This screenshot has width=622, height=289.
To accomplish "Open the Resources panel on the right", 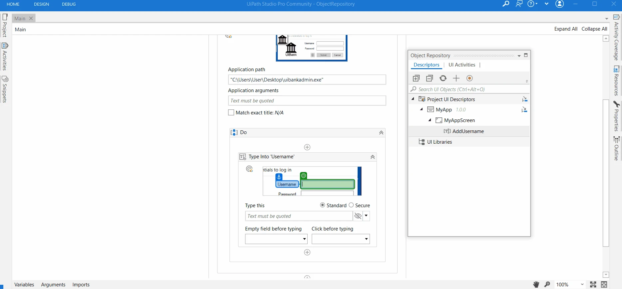I will [x=616, y=81].
